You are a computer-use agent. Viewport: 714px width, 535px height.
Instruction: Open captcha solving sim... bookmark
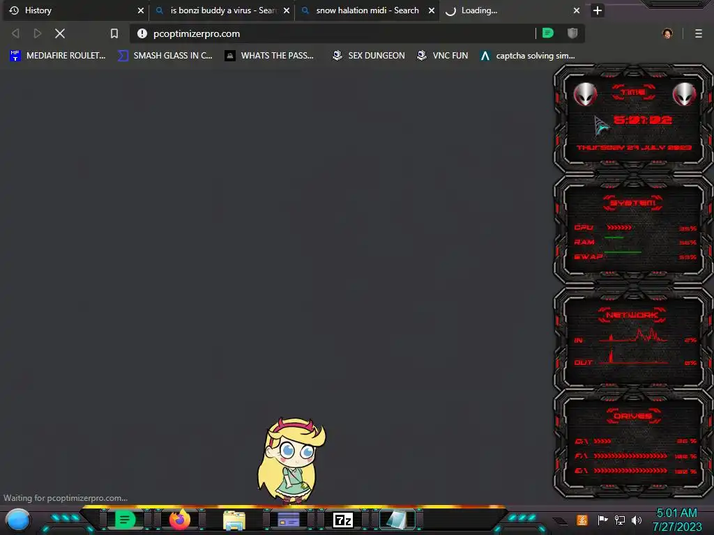tap(528, 56)
